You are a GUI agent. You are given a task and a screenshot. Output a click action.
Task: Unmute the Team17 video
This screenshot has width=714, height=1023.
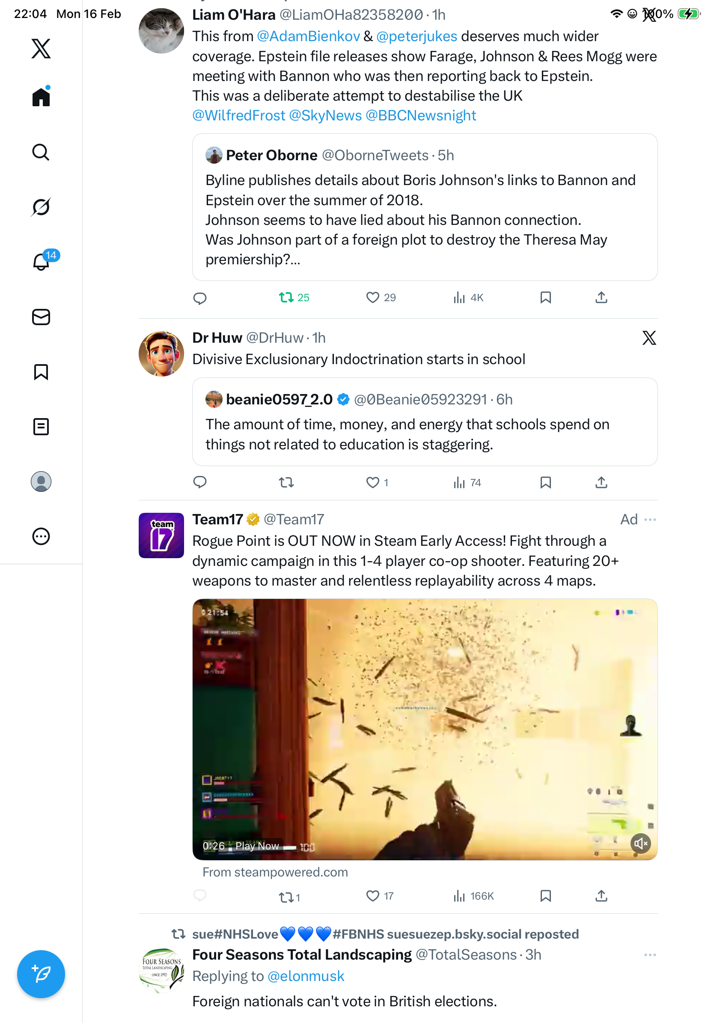(640, 843)
